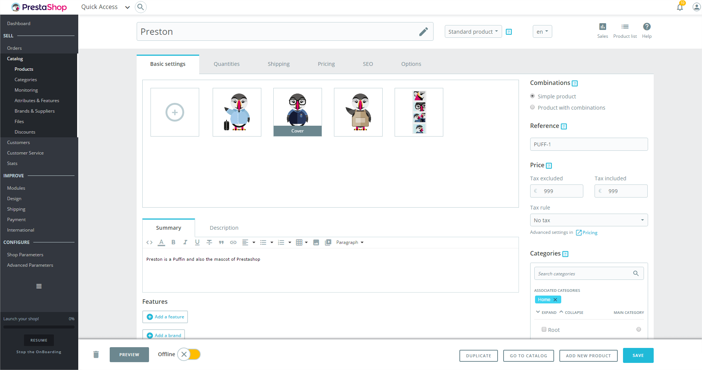Open the table insert dropdown in editor
The width and height of the screenshot is (702, 370).
302,242
